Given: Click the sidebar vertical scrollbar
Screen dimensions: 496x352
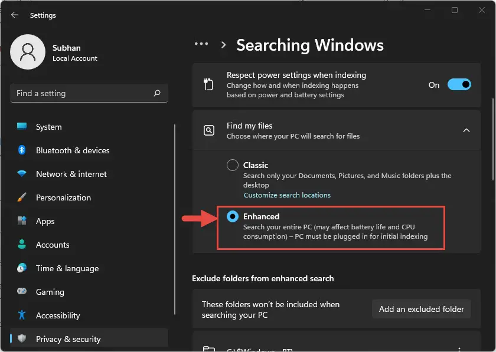Looking at the screenshot, I should (x=175, y=219).
